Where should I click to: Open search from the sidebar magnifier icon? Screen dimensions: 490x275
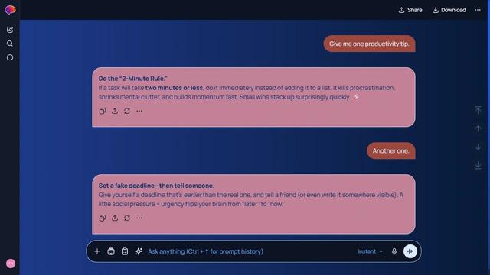pyautogui.click(x=10, y=44)
